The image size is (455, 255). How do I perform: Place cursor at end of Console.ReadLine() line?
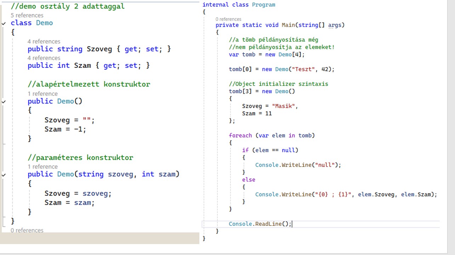click(292, 224)
